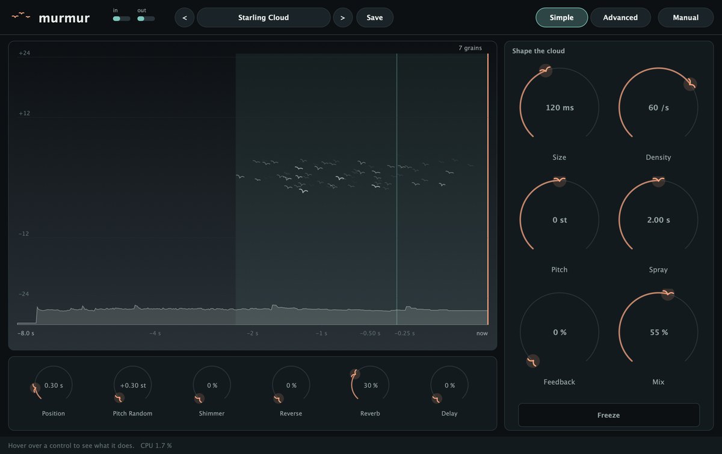The width and height of the screenshot is (722, 454).
Task: Click the Pitch Random knob at +0.30 st
Action: click(x=133, y=385)
